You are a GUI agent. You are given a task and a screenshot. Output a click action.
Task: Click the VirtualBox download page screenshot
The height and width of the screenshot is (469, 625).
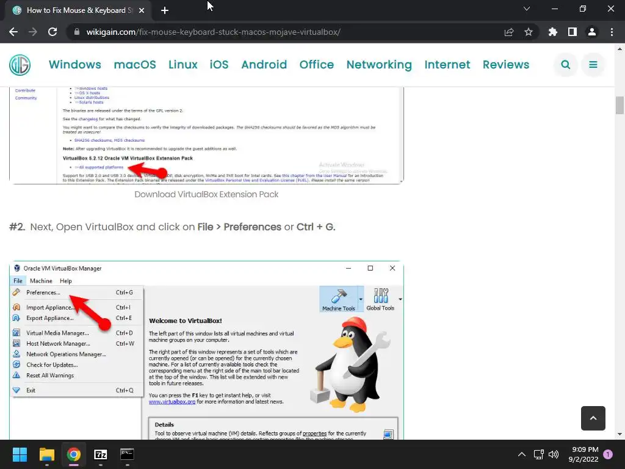(x=206, y=136)
